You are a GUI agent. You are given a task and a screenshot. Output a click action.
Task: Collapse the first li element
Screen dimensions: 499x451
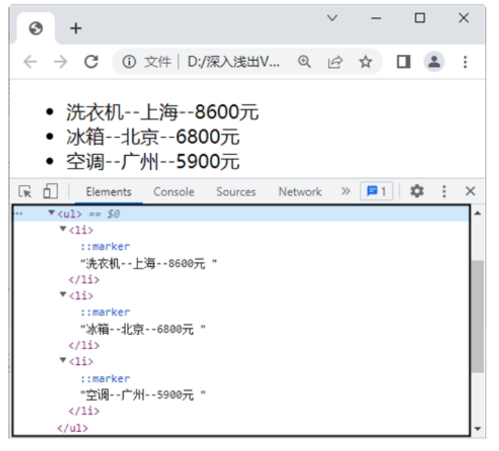click(63, 229)
